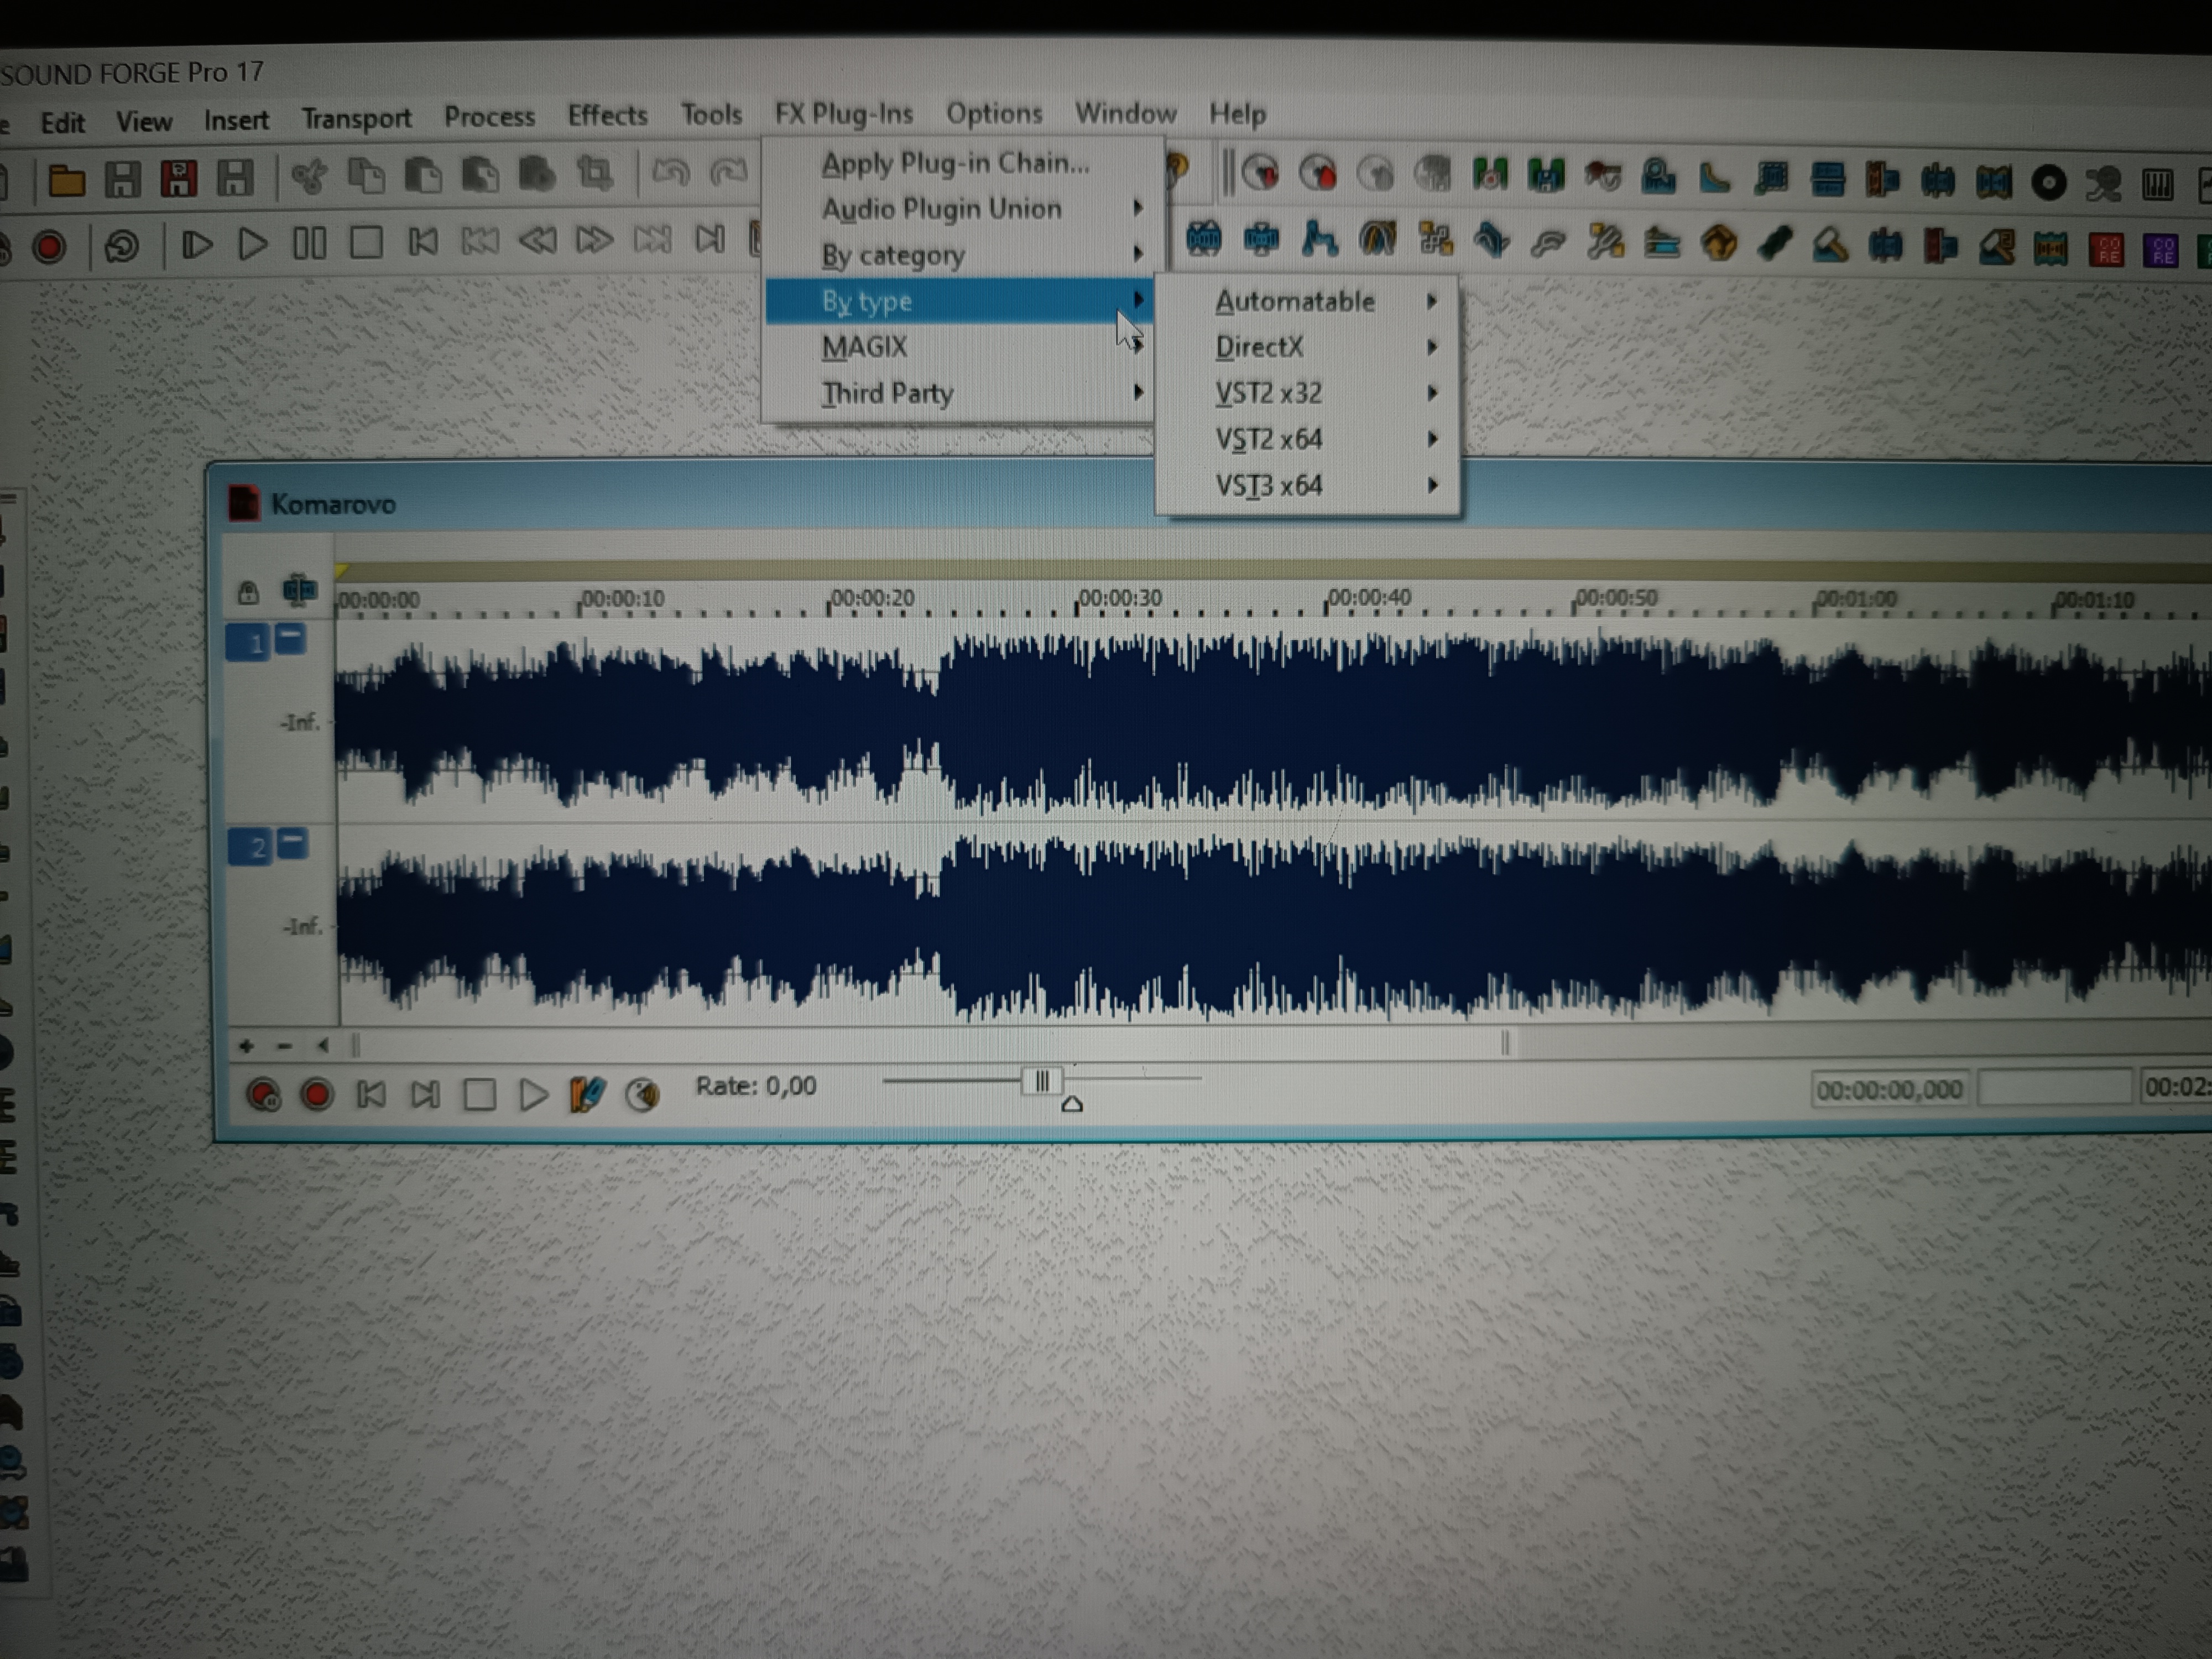Expand the VST3 x64 submenu
The image size is (2212, 1659).
1308,486
